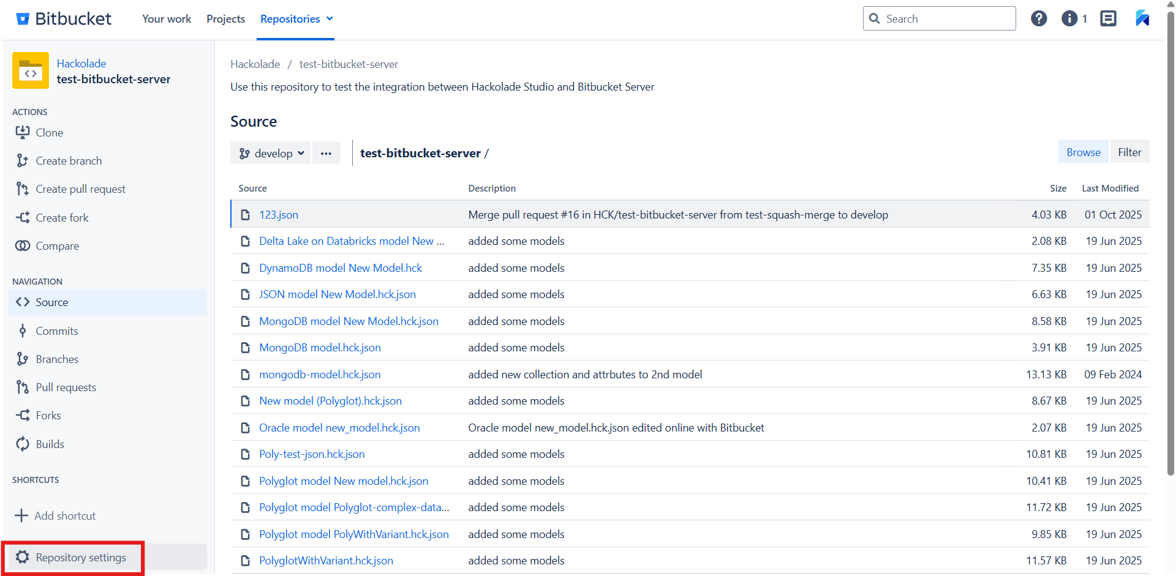Select the Create branch sidebar icon
This screenshot has height=576, width=1176.
(23, 160)
